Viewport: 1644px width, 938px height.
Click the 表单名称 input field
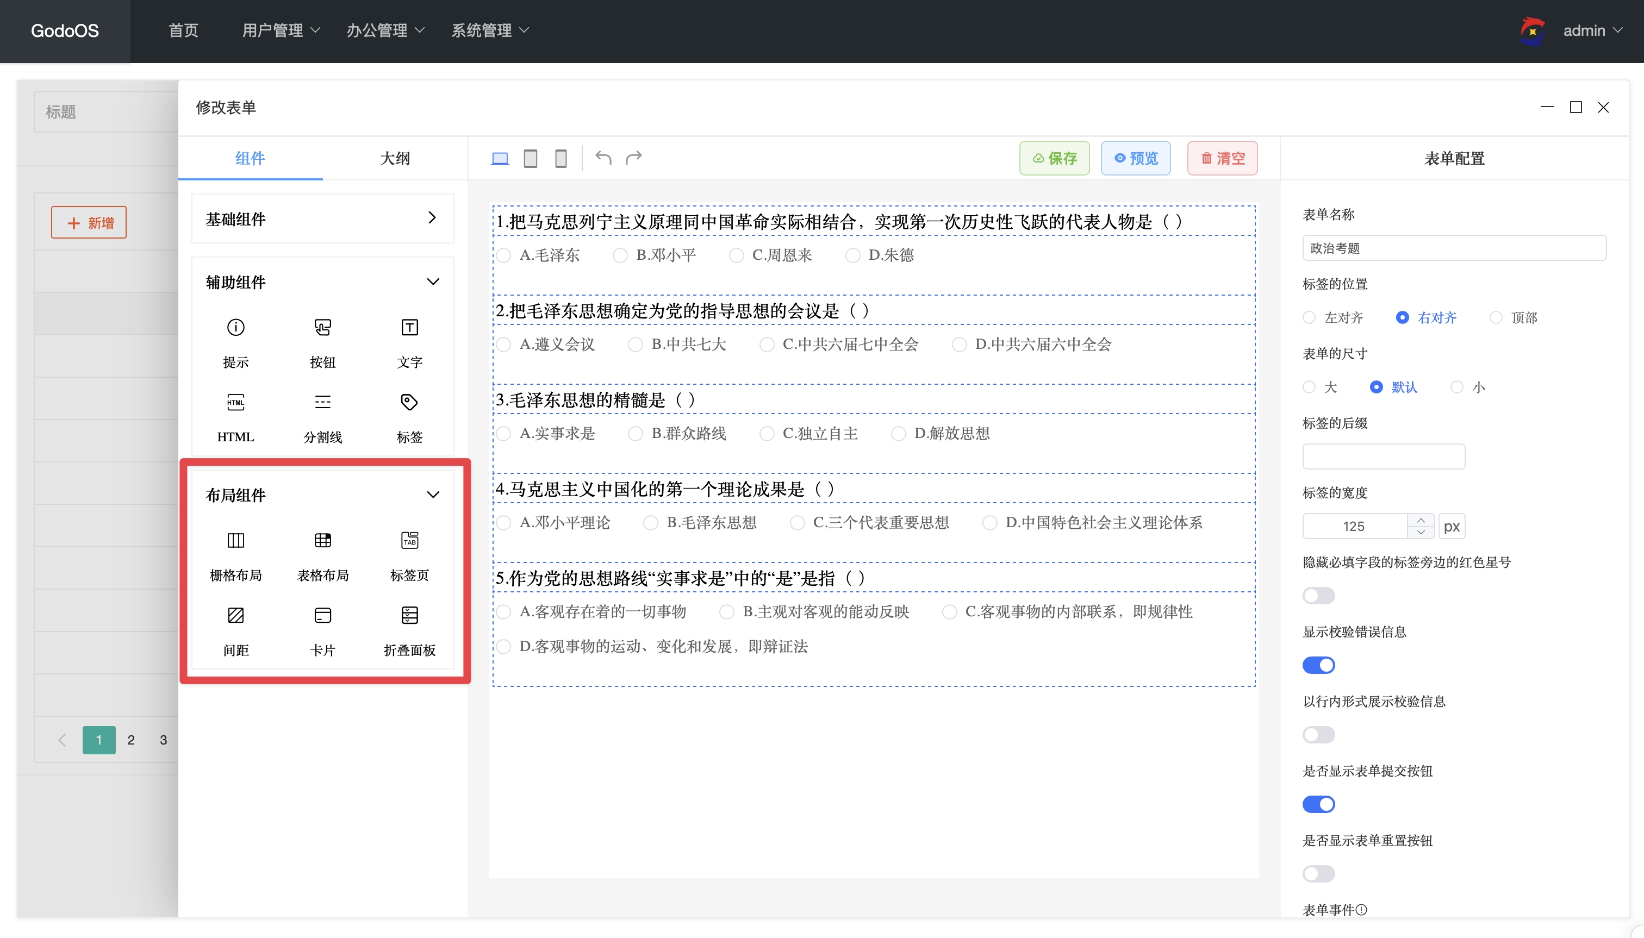1454,248
